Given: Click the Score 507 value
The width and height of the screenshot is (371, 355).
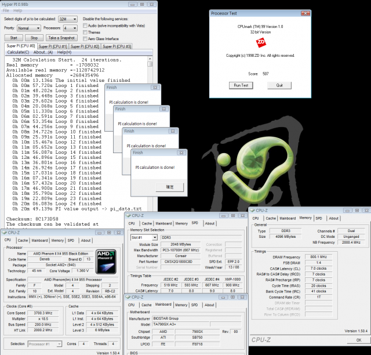Looking at the screenshot, I should [265, 74].
